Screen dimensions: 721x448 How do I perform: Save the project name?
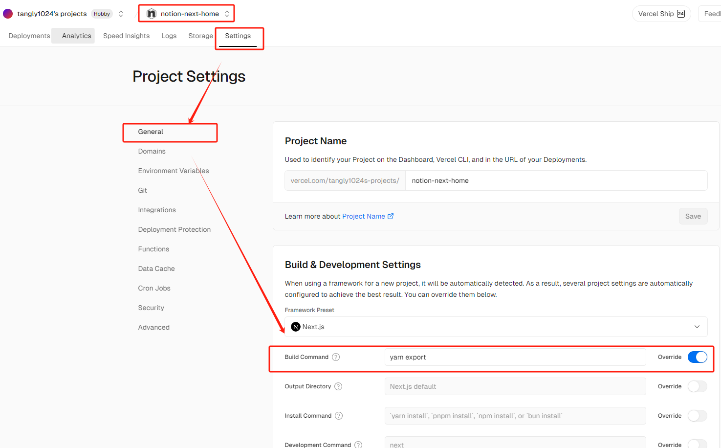[693, 216]
